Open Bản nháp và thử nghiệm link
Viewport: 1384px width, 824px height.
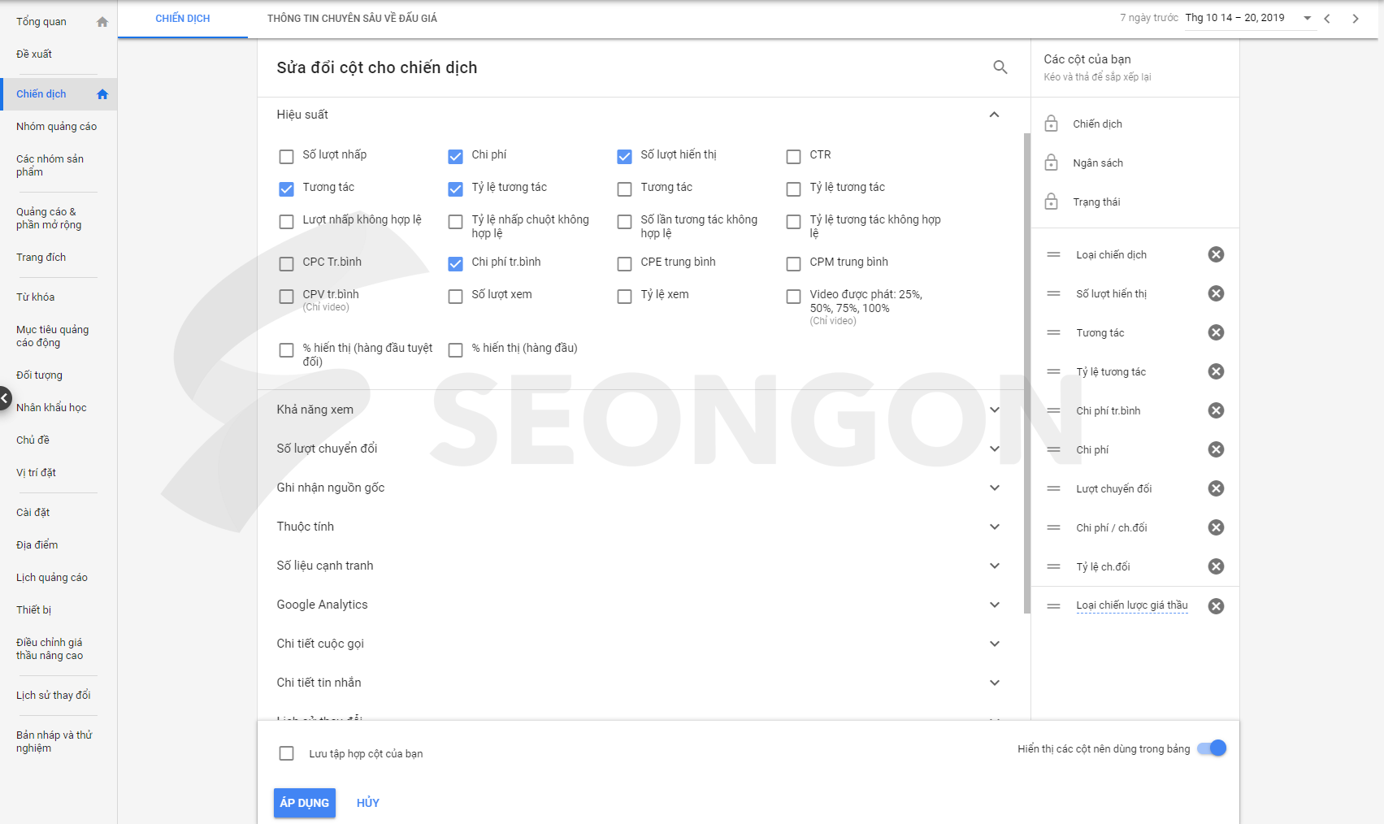click(54, 742)
